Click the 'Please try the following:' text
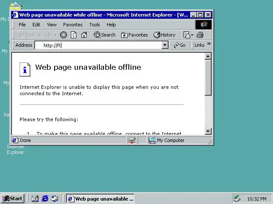 click(x=49, y=119)
